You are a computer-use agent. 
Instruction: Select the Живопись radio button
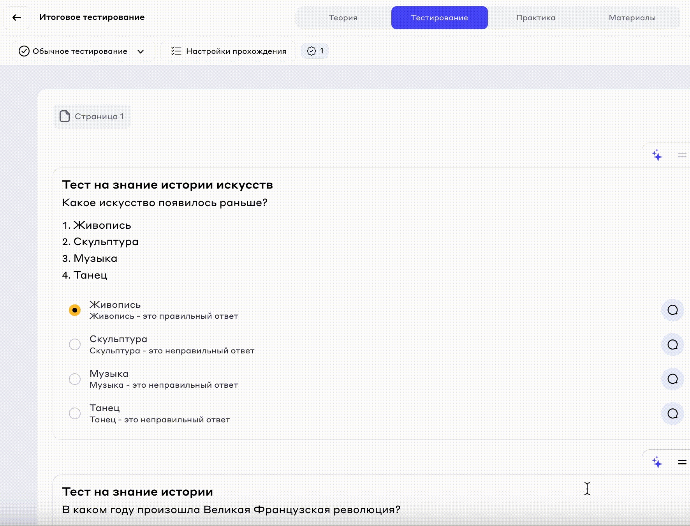75,310
